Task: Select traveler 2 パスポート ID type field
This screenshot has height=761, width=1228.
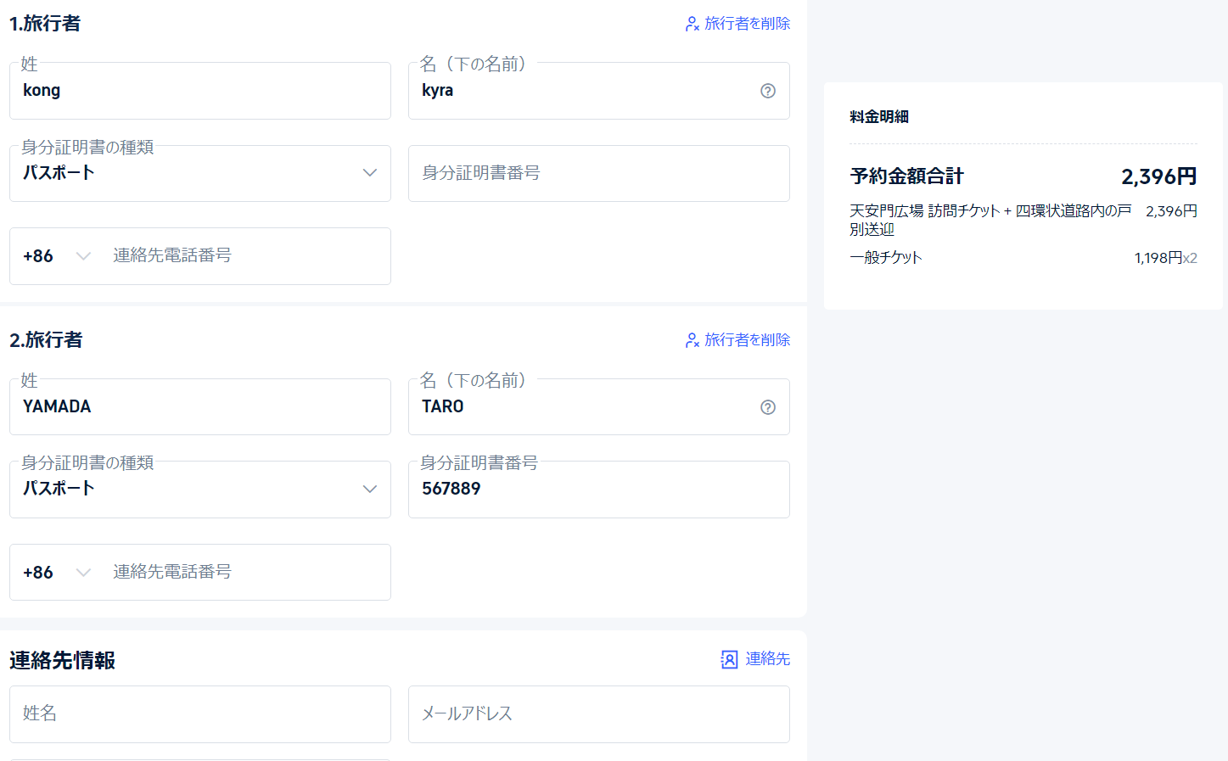Action: 200,490
